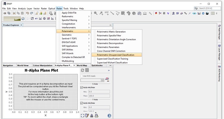Expand the Geometric submenu
Screen dimensions: 224x119
click(74, 35)
